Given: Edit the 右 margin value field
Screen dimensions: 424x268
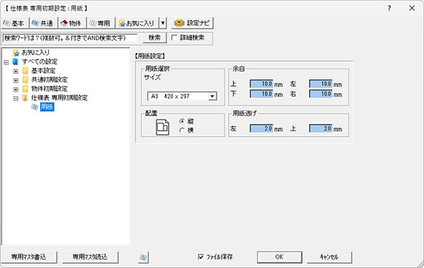Looking at the screenshot, I should point(321,94).
